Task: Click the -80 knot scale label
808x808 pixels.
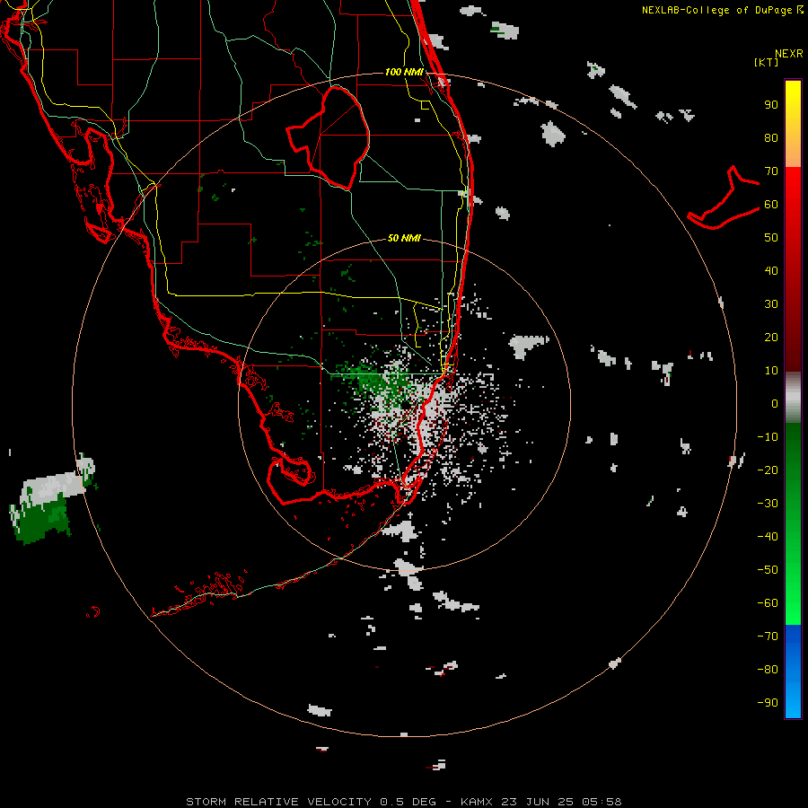Action: [768, 670]
